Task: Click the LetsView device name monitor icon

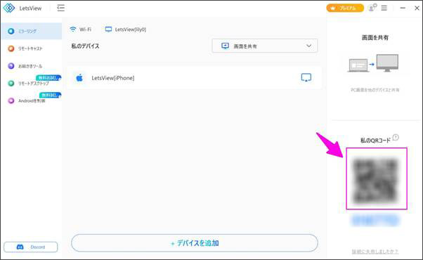Action: tap(108, 30)
